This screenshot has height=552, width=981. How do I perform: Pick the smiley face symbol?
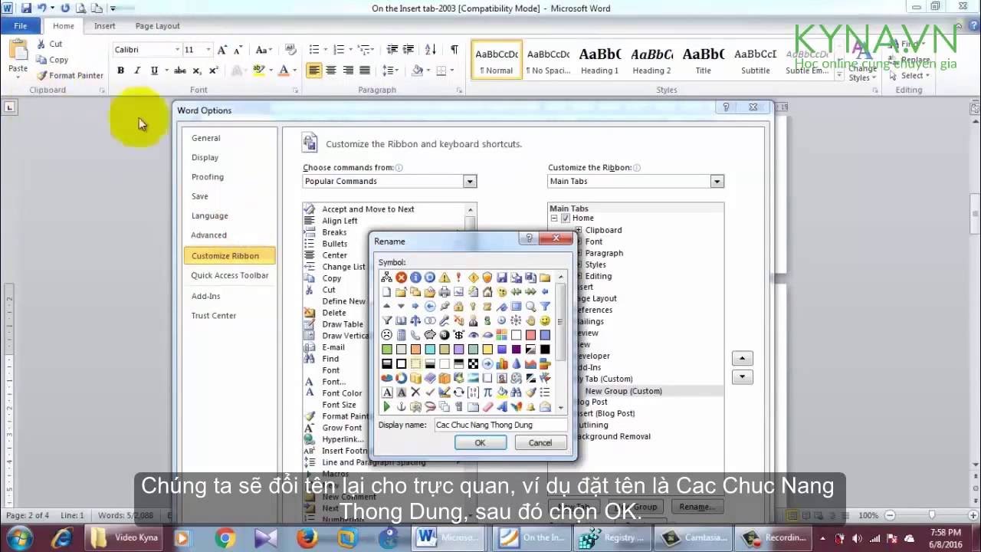[545, 320]
